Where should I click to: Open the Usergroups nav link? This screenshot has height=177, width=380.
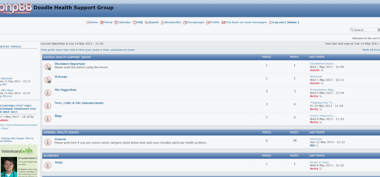[195, 22]
